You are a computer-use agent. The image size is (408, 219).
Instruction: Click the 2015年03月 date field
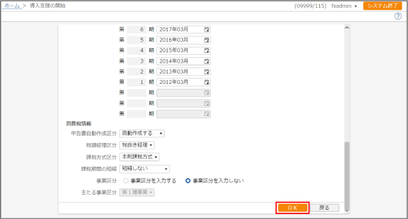183,50
